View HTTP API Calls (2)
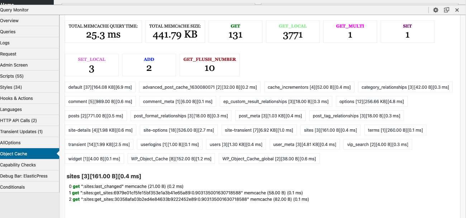 pos(29,121)
